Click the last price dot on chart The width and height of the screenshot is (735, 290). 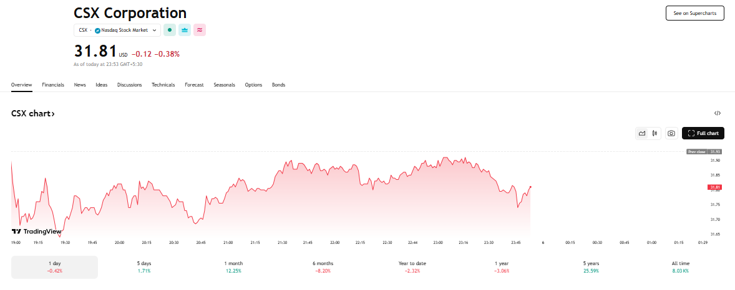point(530,187)
